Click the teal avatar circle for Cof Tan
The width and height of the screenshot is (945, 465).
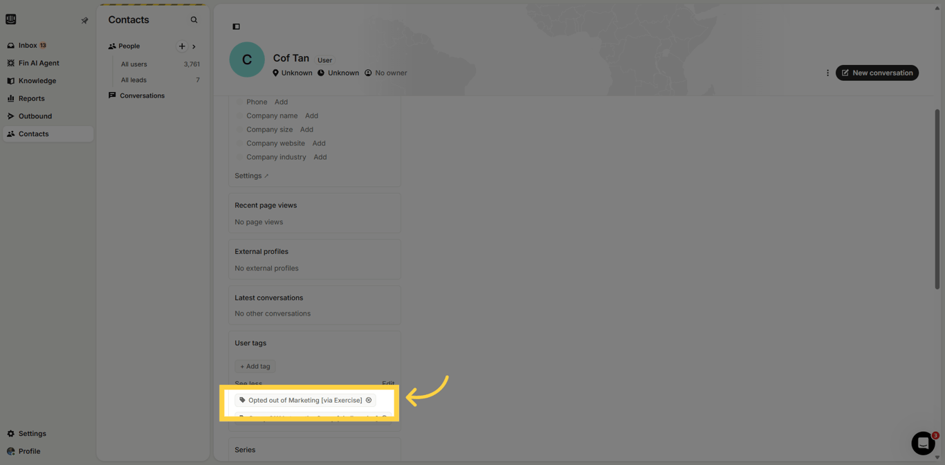click(x=246, y=60)
